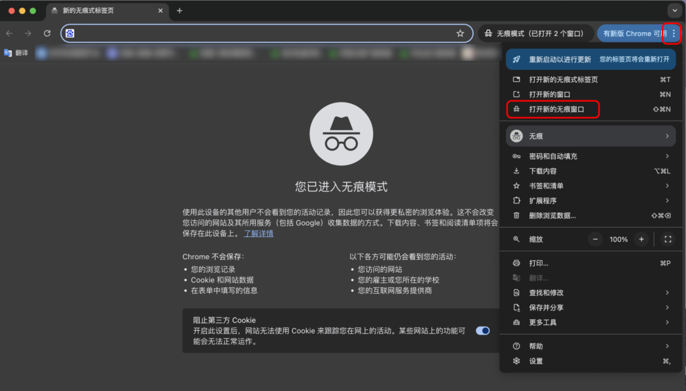The height and width of the screenshot is (391, 686).
Task: Click the forward navigation arrow
Action: (x=28, y=33)
